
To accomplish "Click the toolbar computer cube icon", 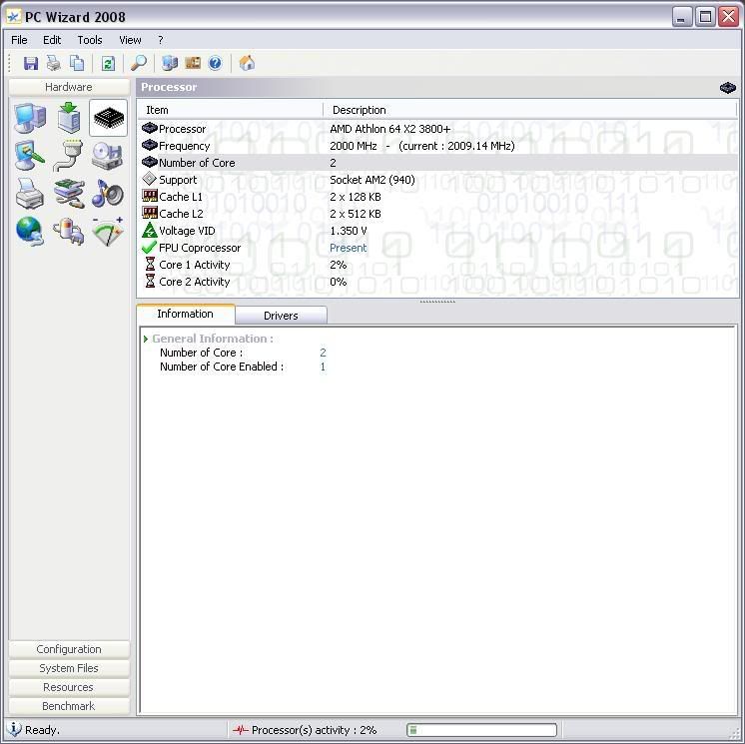I will (170, 63).
